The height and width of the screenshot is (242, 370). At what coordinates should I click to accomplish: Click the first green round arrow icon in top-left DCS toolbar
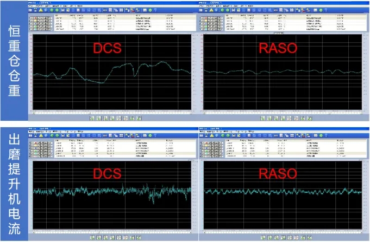[x=51, y=10]
